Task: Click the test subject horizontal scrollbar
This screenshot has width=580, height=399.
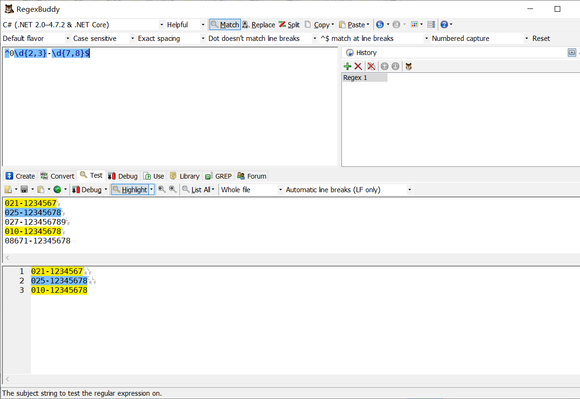Action: pyautogui.click(x=291, y=258)
